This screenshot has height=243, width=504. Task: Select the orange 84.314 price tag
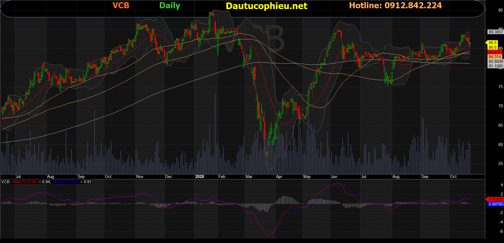pyautogui.click(x=495, y=57)
